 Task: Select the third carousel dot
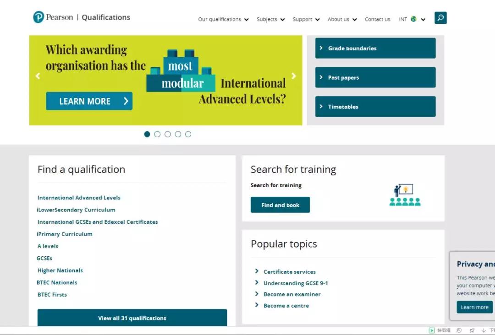click(168, 134)
